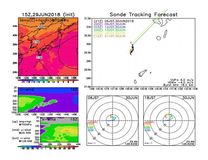Click the 44N axis label on the temperature map
This screenshot has width=208, height=160.
(x=15, y=26)
